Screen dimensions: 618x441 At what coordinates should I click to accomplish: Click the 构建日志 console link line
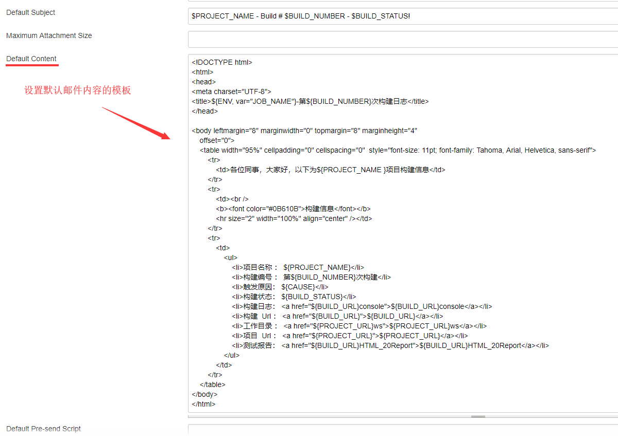[362, 306]
